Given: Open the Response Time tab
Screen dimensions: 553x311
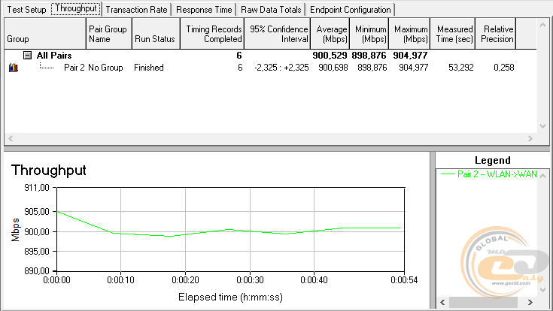Looking at the screenshot, I should 204,10.
